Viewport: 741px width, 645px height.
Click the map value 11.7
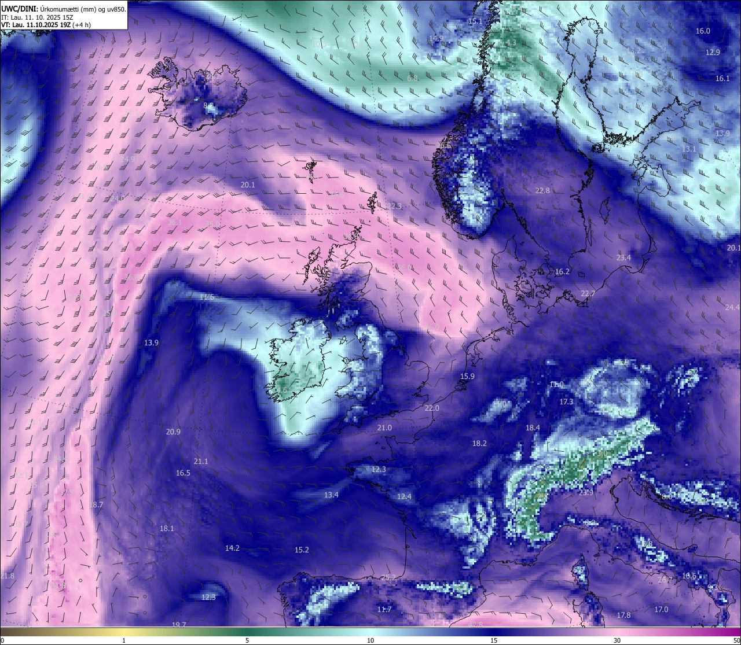(x=384, y=610)
